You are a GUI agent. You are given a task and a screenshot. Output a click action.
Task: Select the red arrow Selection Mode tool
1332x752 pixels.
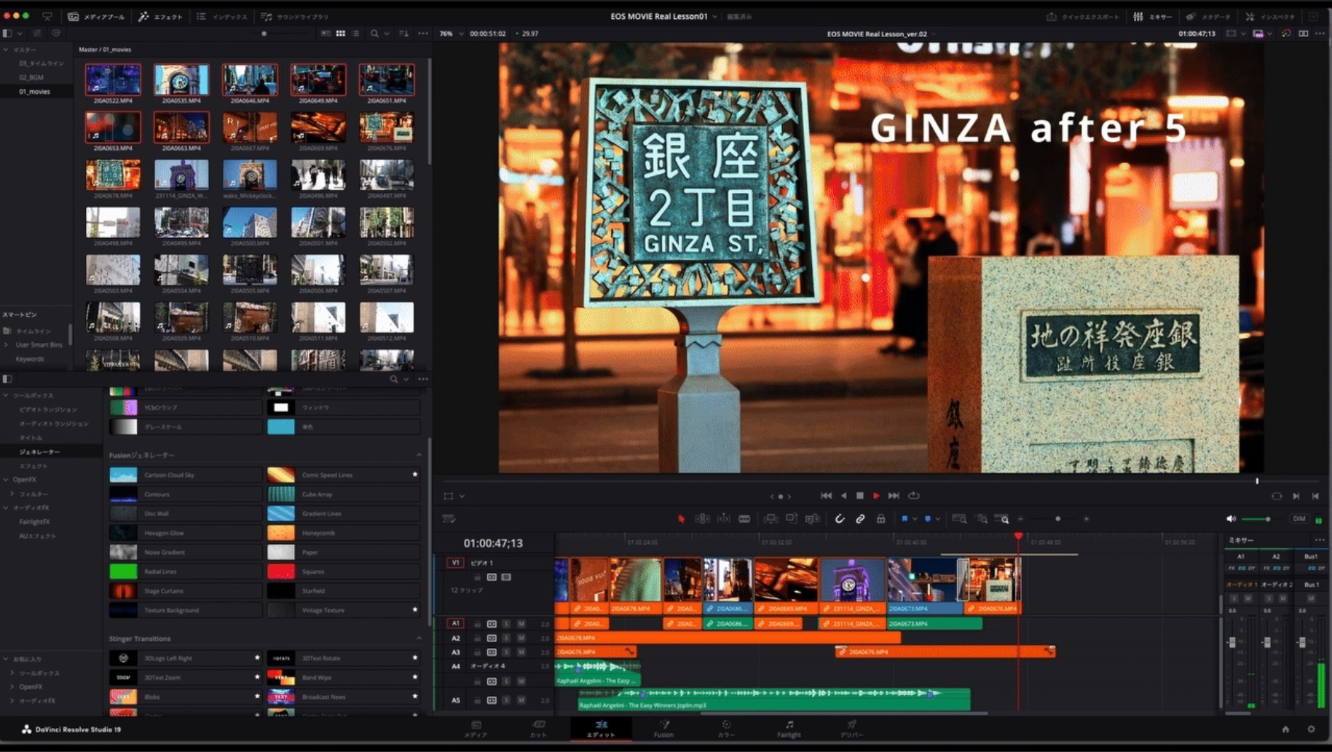tap(681, 519)
